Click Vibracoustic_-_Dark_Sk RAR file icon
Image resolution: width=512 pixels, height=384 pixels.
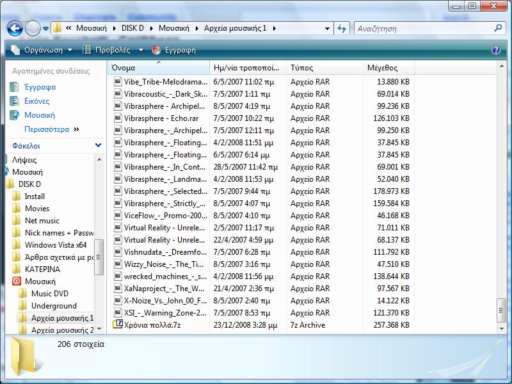(118, 93)
